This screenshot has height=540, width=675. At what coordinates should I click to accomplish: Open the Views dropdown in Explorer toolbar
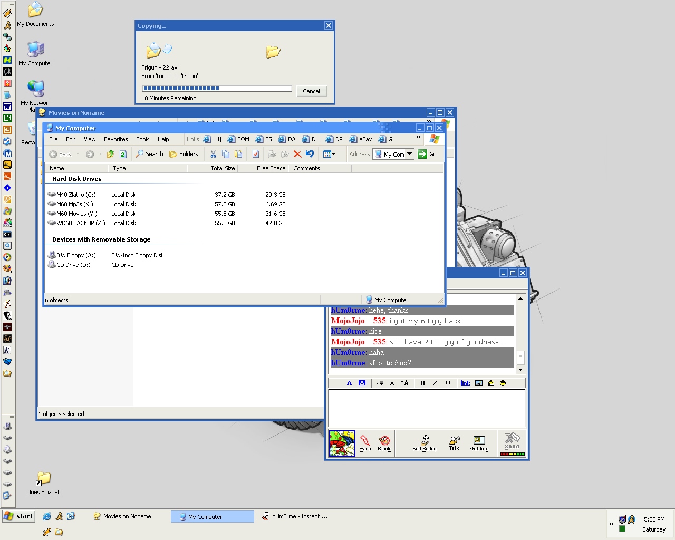pos(329,154)
